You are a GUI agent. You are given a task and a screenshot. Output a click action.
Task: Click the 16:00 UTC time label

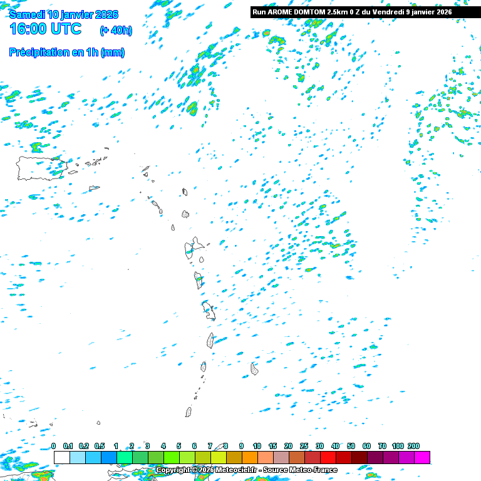[x=45, y=29]
